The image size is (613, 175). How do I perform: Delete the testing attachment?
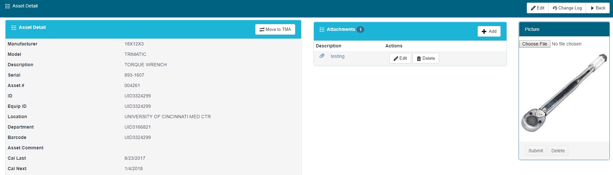(x=425, y=58)
